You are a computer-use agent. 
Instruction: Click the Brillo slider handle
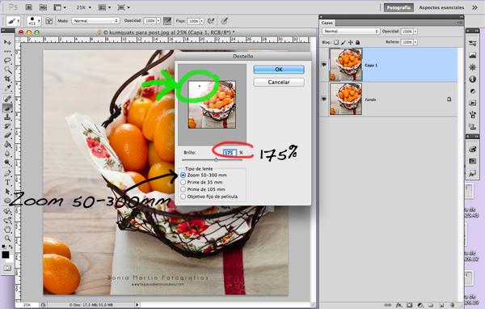pos(216,160)
